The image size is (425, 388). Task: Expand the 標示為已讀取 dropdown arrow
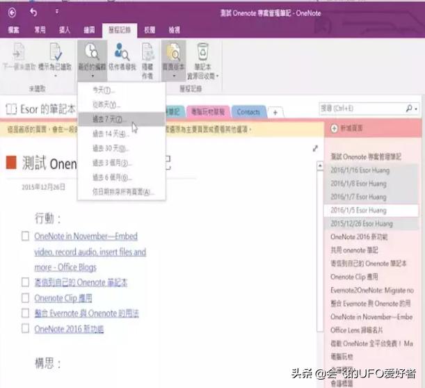click(55, 76)
